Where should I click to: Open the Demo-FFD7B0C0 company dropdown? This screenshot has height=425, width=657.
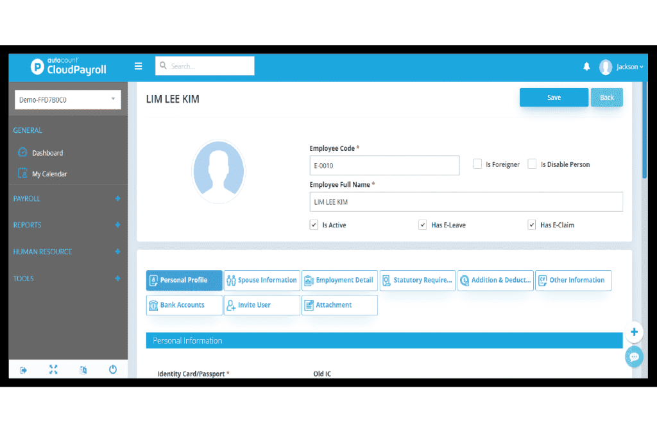point(67,100)
